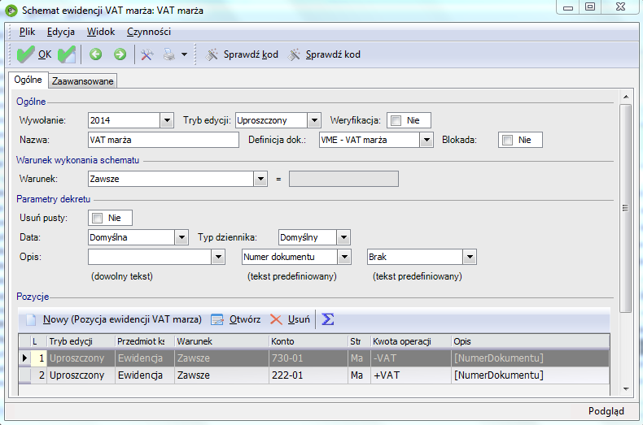Click the vertical scrollbar thumb
Image resolution: width=643 pixels, height=425 pixels.
(x=625, y=208)
